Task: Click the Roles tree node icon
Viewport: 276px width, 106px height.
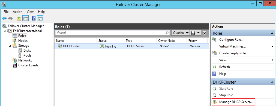Action: (15, 36)
